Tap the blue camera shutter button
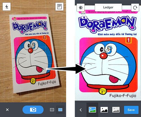 coord(33,110)
